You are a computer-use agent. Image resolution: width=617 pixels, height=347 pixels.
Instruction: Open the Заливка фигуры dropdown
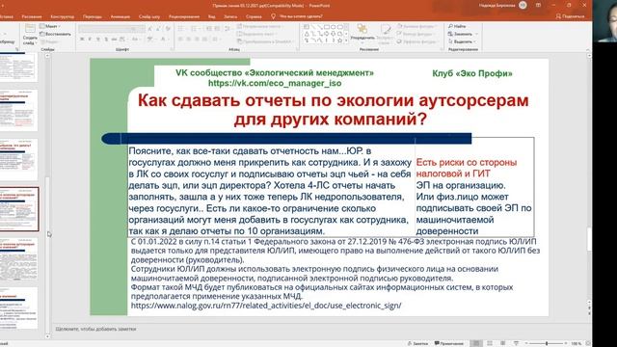point(417,26)
